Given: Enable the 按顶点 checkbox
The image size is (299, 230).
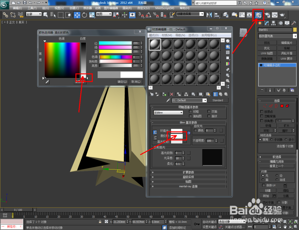Looking at the screenshot, I should click(x=262, y=111).
